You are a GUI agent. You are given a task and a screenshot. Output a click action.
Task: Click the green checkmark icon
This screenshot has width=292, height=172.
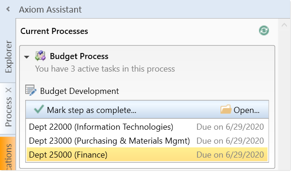[39, 109]
